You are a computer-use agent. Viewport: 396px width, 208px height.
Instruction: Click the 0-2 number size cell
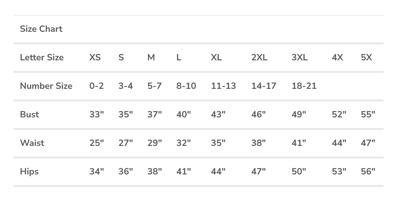pos(96,86)
